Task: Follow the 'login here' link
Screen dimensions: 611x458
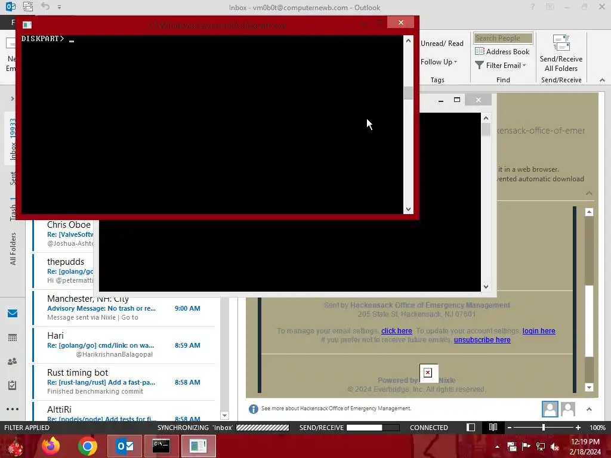Action: click(x=539, y=330)
